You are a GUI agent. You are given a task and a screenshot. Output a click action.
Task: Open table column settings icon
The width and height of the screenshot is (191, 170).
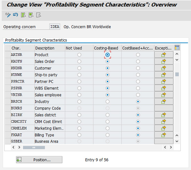(177, 47)
